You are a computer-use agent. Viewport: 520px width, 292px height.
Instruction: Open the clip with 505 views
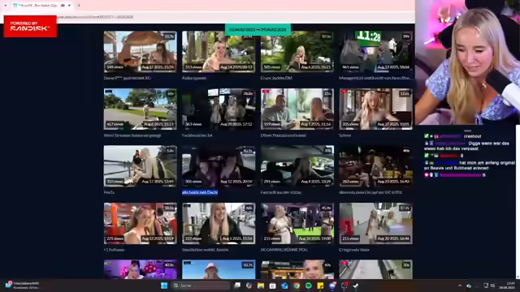(297, 51)
